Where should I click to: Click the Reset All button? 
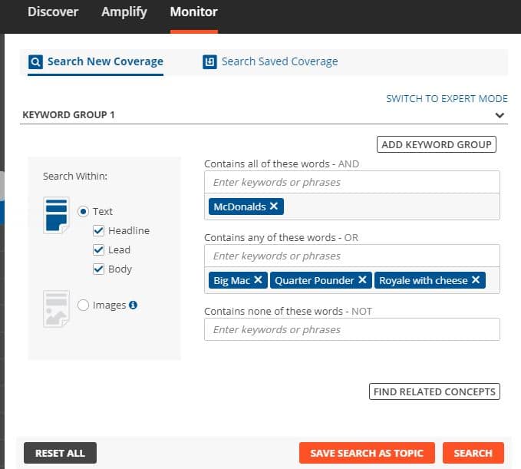coord(60,453)
